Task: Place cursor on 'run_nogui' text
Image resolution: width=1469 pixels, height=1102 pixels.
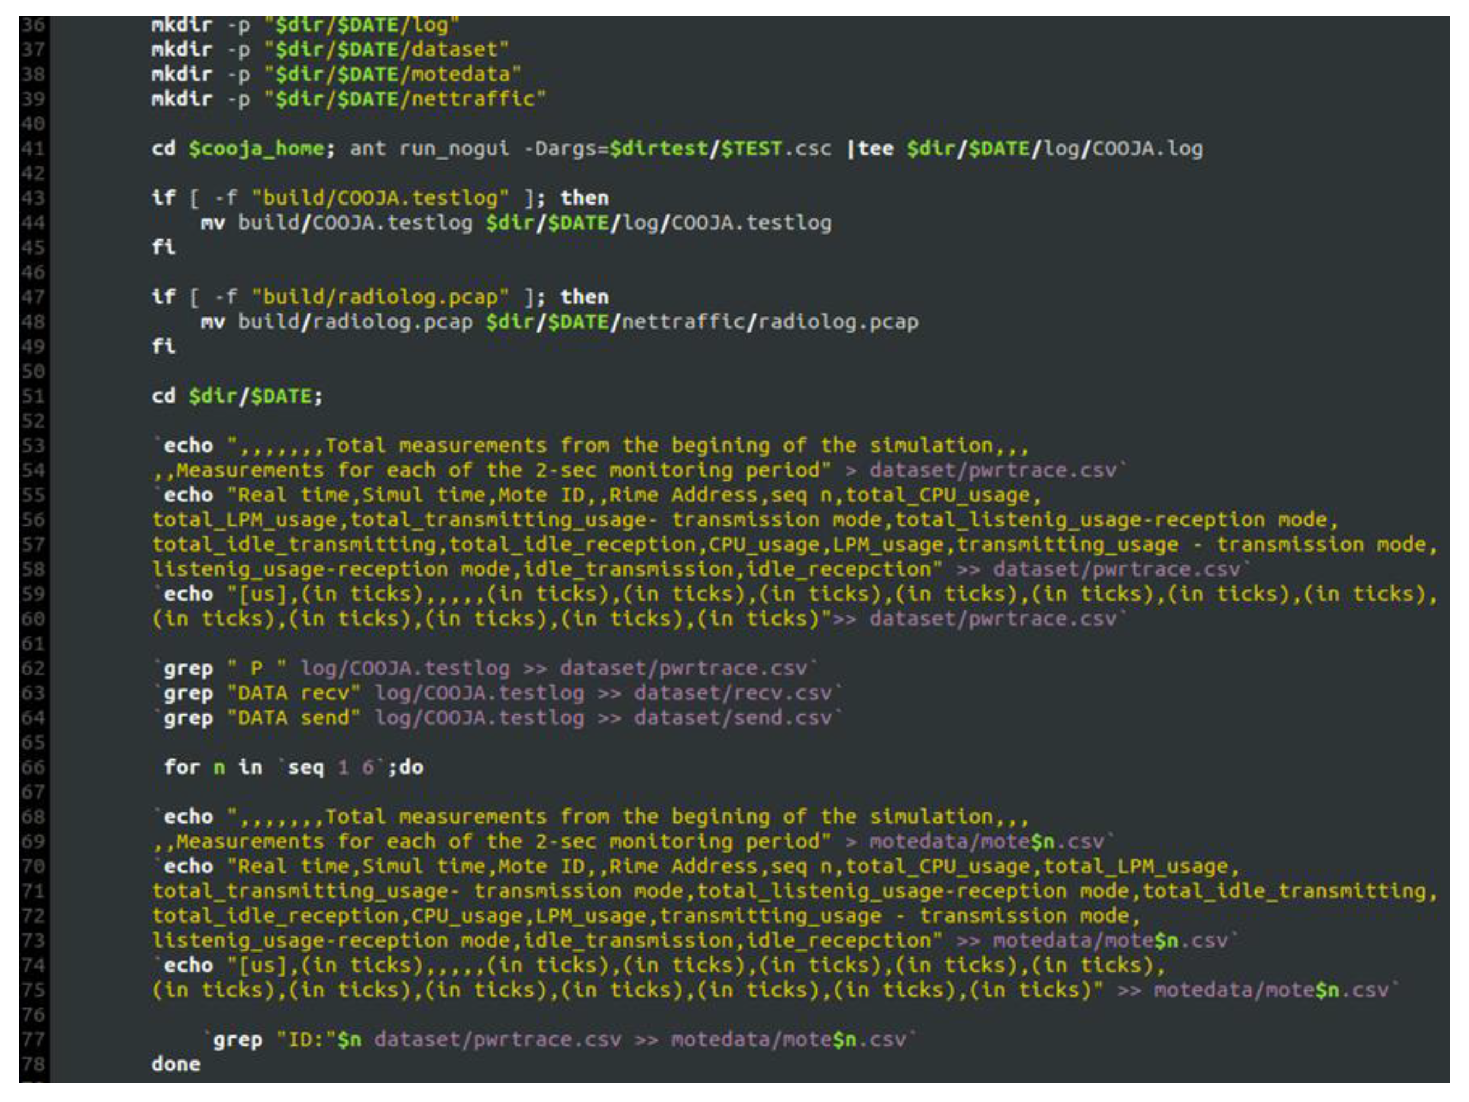Action: (x=454, y=148)
